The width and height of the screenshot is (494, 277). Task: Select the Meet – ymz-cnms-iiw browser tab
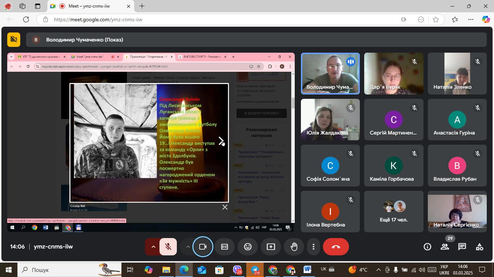(x=90, y=6)
